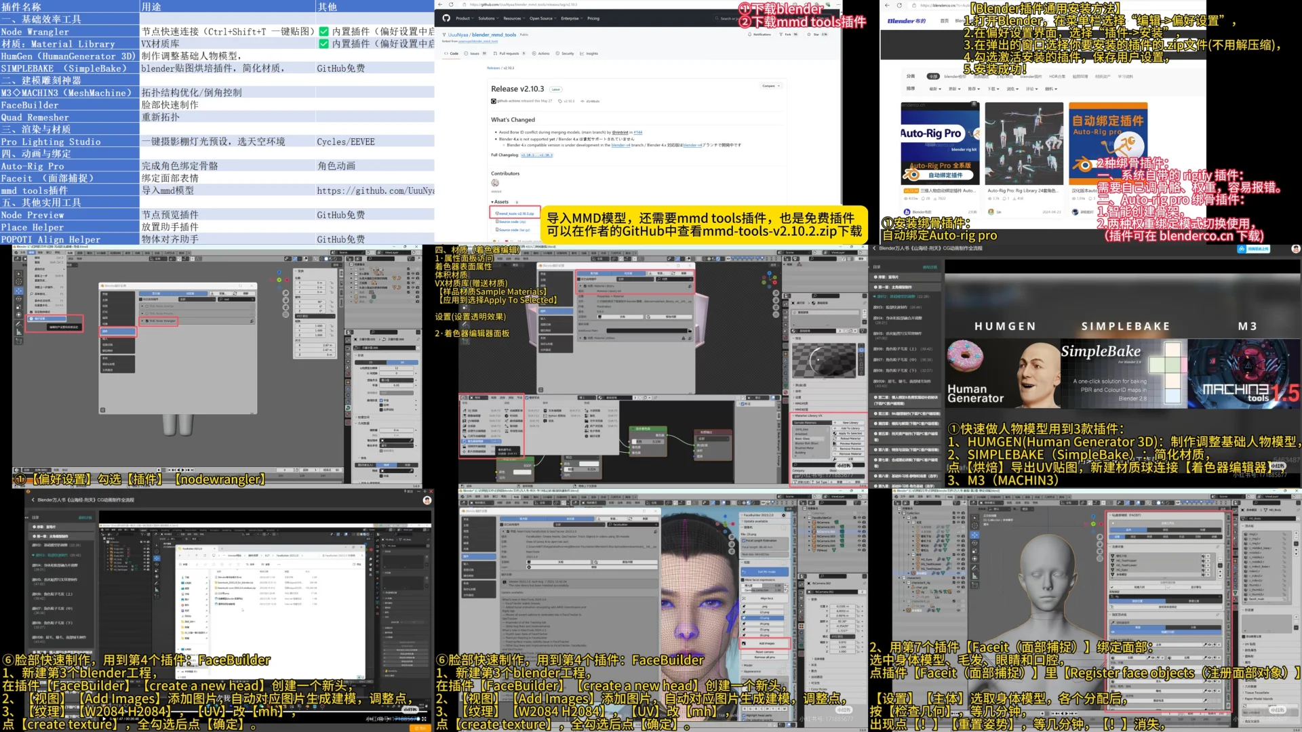Open the Compare dropdown on GitHub
This screenshot has width=1302, height=732.
pos(771,86)
